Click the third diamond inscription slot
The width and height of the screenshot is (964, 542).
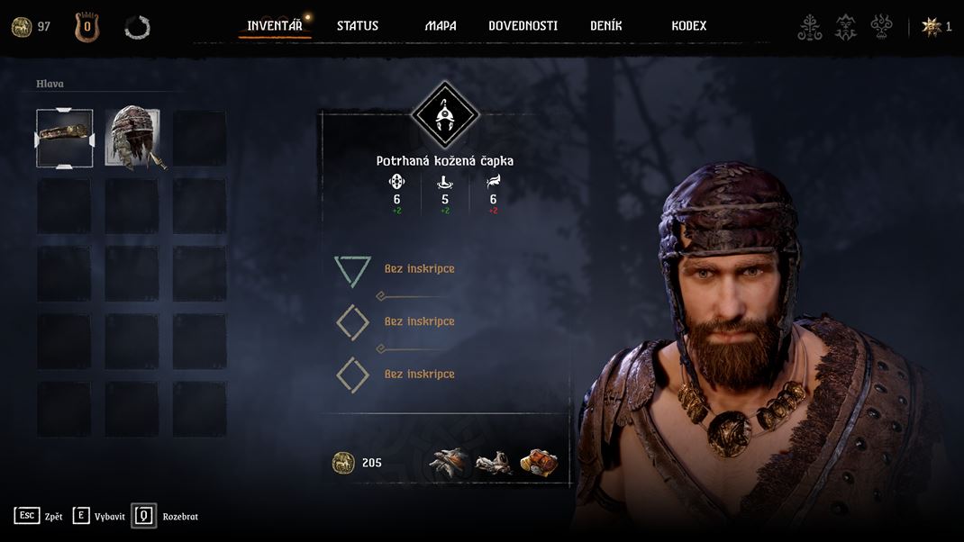coord(352,375)
